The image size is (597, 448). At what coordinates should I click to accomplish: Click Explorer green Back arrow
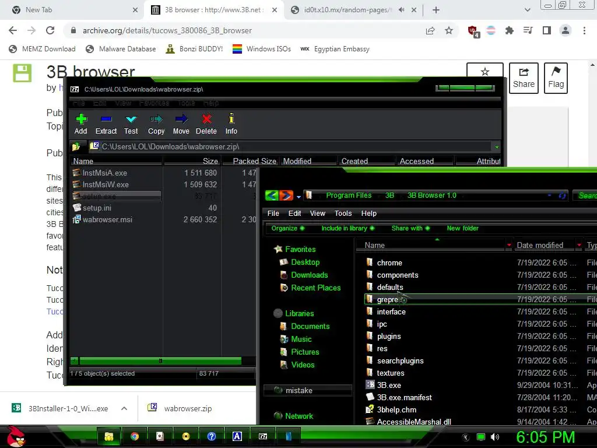tap(272, 195)
